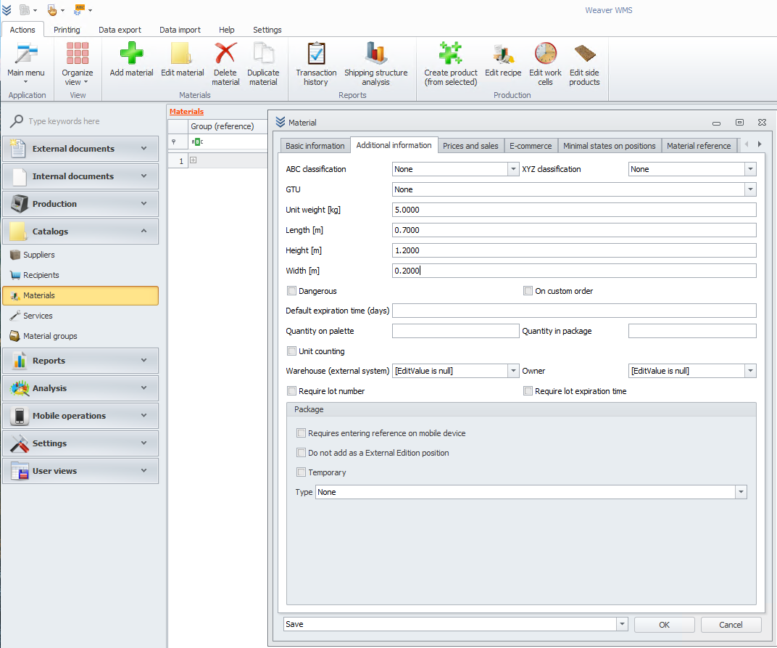Click the search magnifier icon
The height and width of the screenshot is (648, 777).
17,121
